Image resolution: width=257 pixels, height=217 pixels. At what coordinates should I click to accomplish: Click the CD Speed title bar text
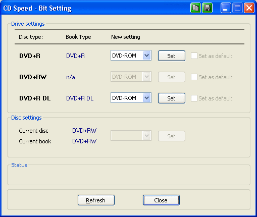(37, 9)
